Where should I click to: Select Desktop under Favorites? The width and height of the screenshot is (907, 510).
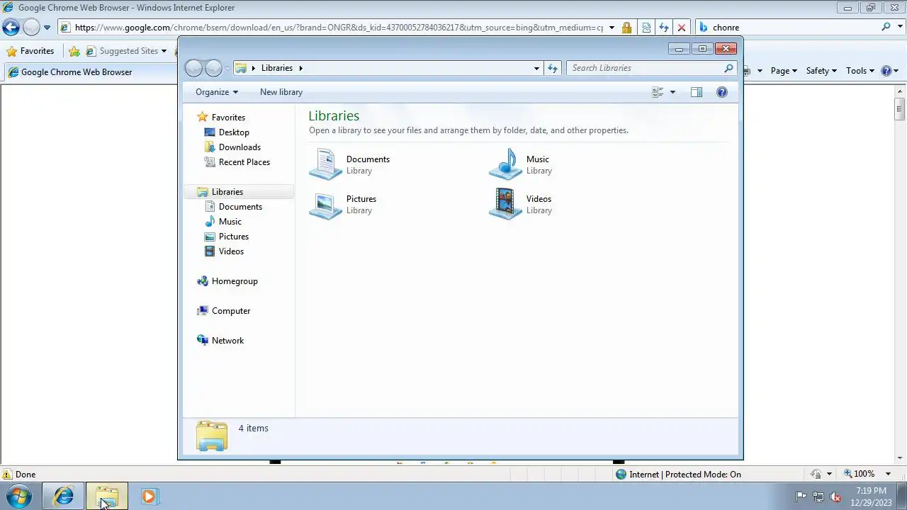point(234,132)
